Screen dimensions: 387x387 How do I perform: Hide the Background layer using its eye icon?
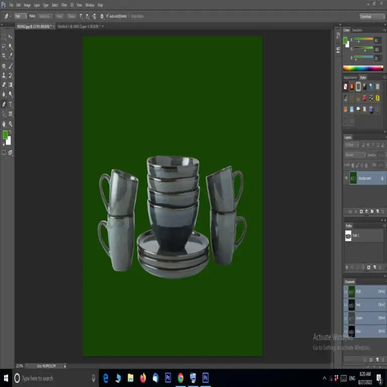pos(346,178)
